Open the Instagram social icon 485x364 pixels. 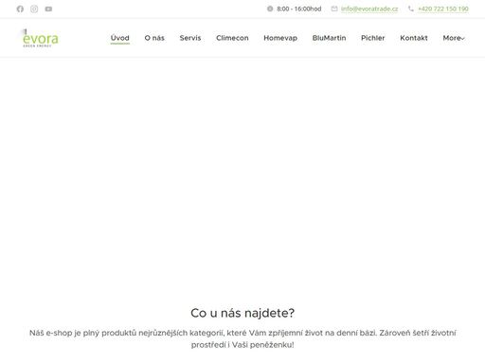(x=34, y=9)
